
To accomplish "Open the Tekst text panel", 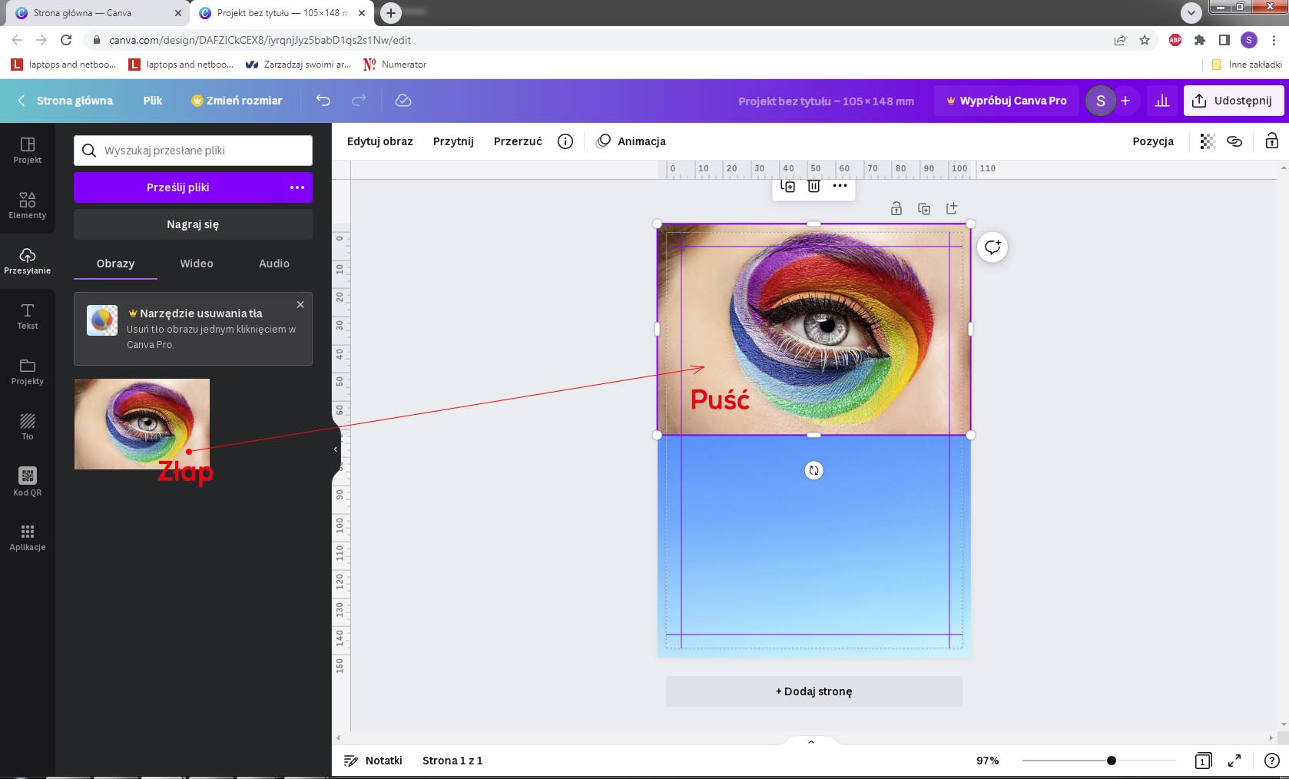I will 28,317.
